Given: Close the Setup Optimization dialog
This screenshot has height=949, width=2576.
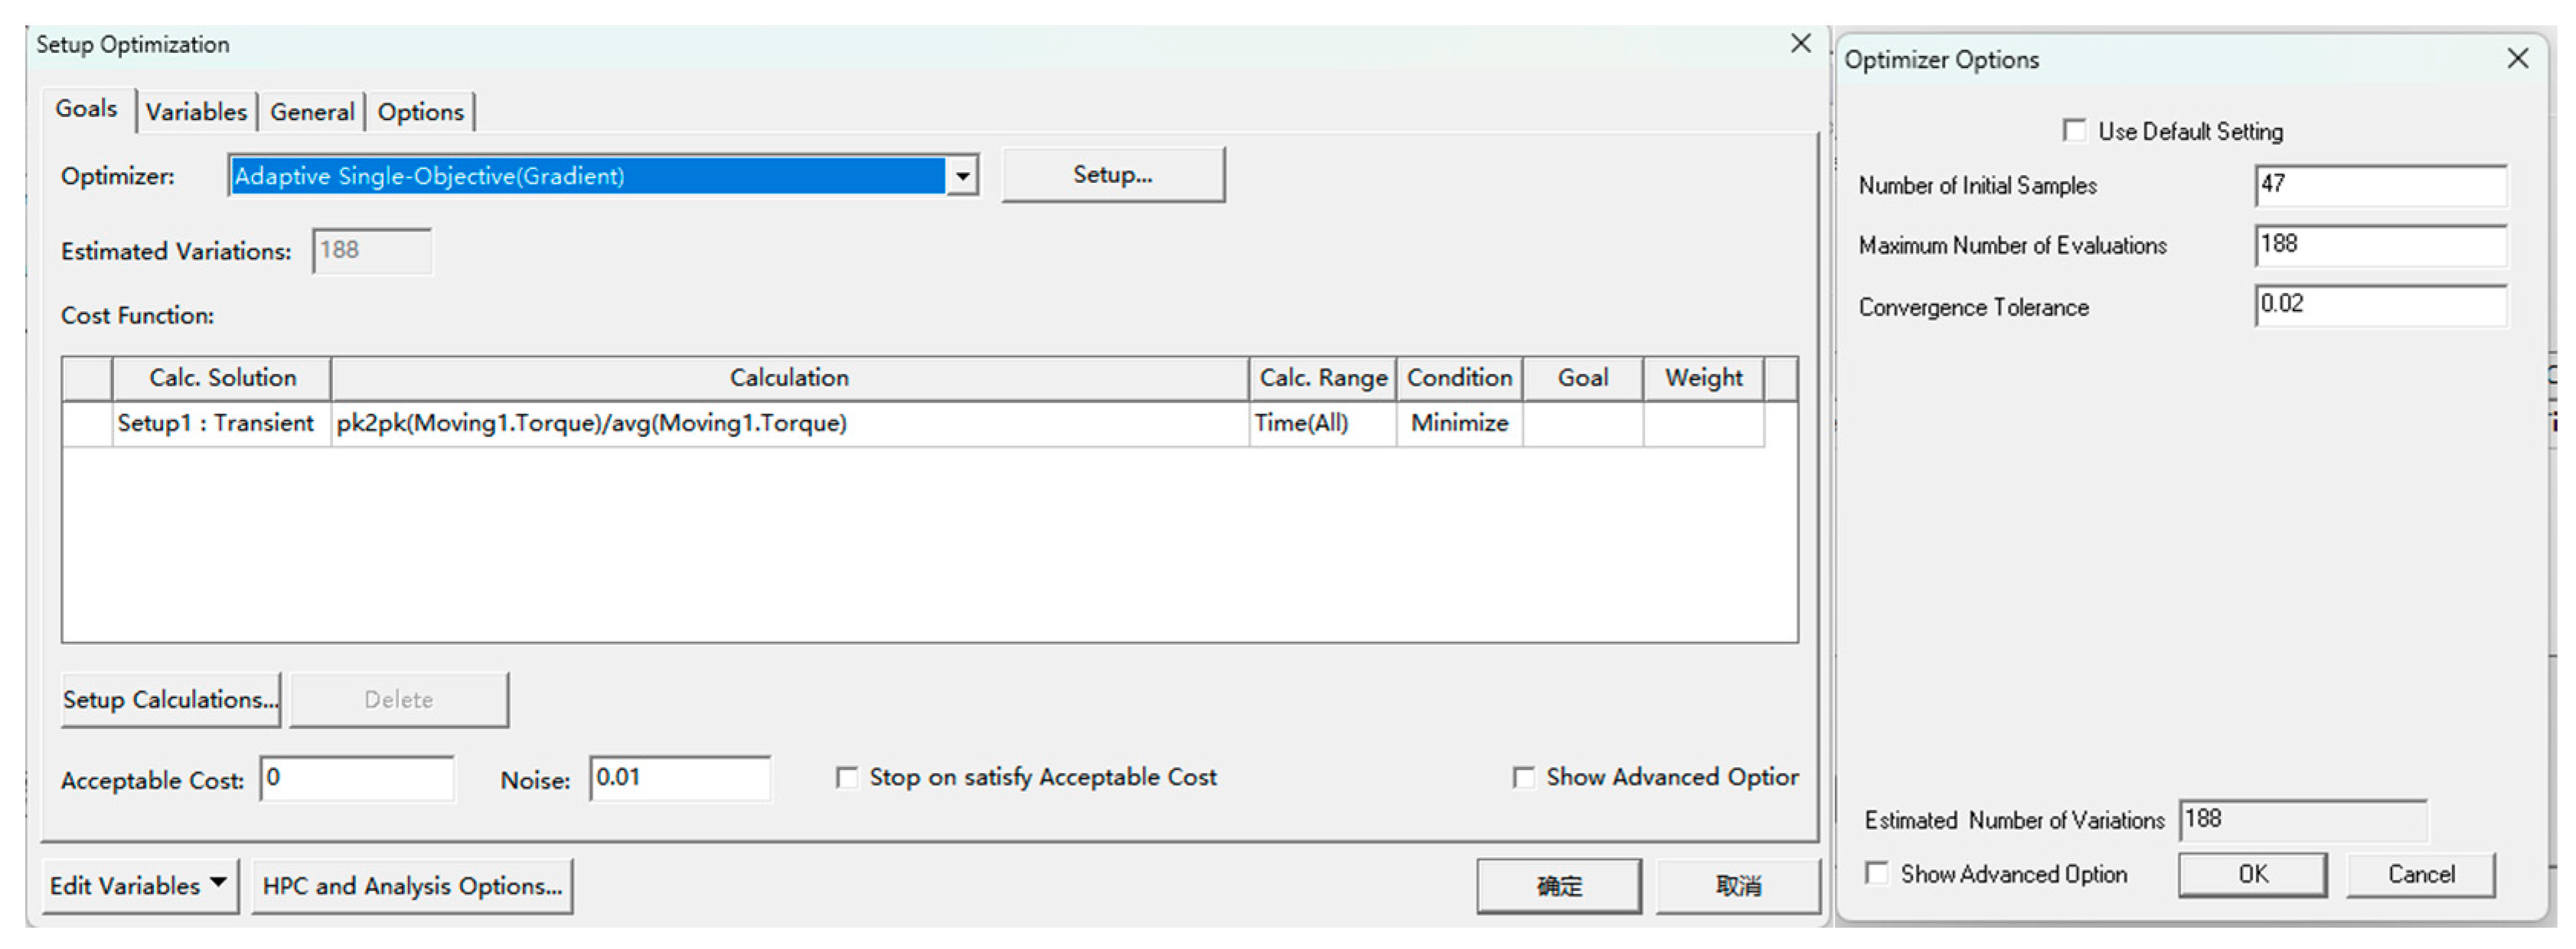Looking at the screenshot, I should tap(1800, 44).
